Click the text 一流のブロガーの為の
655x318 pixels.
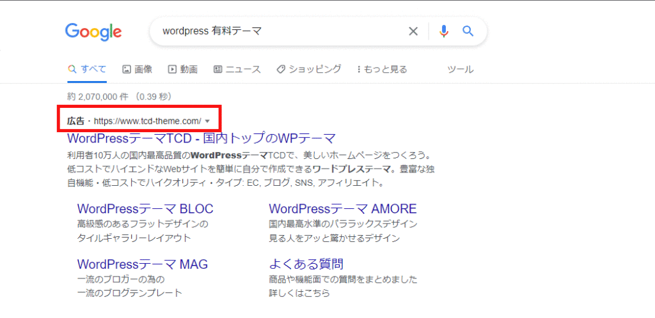(x=121, y=279)
